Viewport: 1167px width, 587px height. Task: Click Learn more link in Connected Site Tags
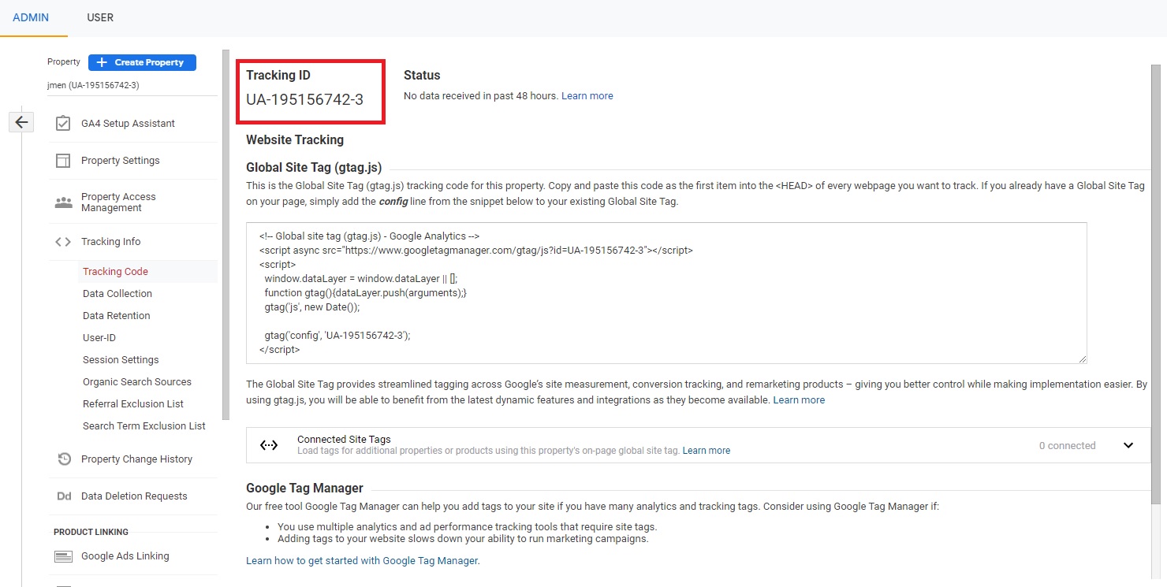tap(707, 451)
